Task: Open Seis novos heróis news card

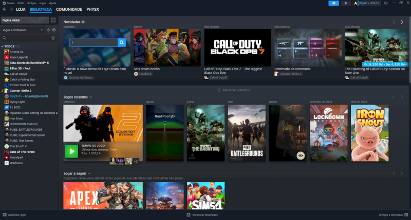Action: tap(167, 48)
